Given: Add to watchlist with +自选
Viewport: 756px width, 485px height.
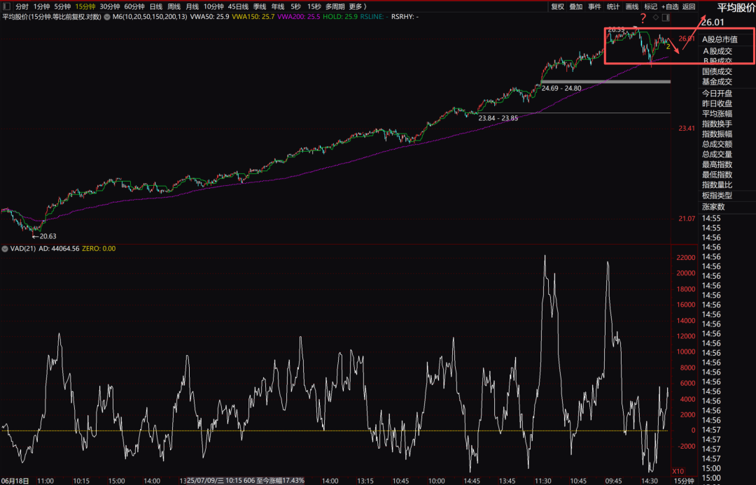Looking at the screenshot, I should click(670, 6).
